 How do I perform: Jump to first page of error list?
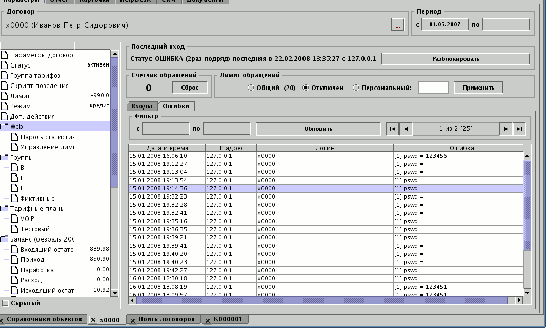392,129
